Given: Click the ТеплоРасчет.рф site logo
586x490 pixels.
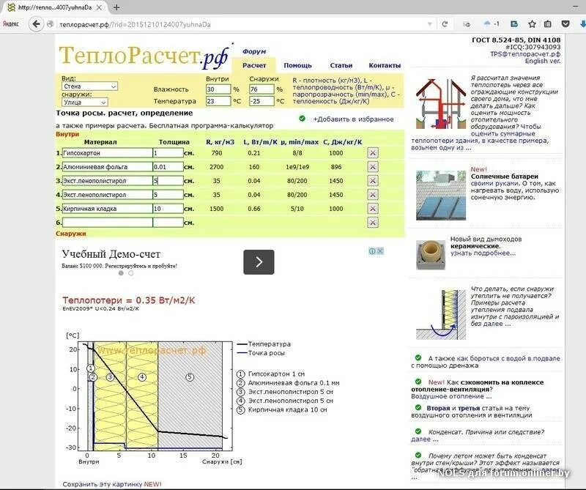Looking at the screenshot, I should (144, 56).
